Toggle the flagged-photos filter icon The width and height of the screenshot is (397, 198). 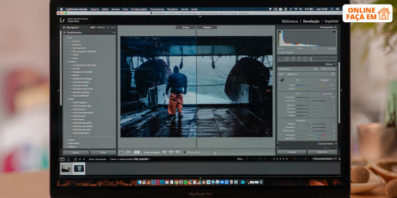(x=247, y=159)
